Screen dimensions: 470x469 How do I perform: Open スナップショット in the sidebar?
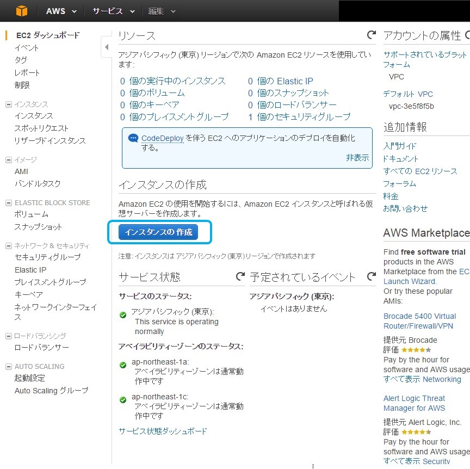click(x=38, y=227)
